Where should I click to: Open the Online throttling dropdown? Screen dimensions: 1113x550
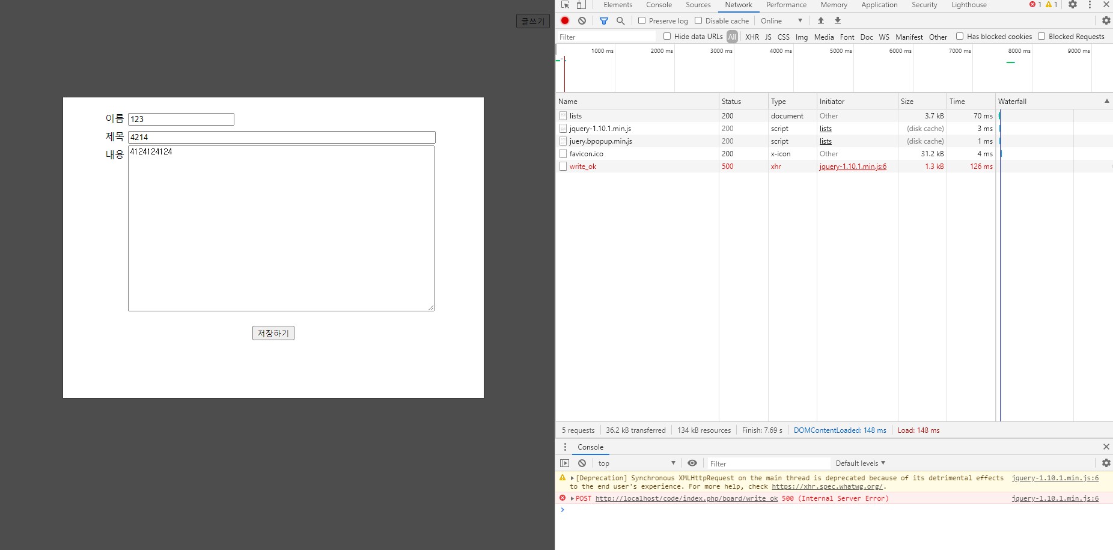781,20
